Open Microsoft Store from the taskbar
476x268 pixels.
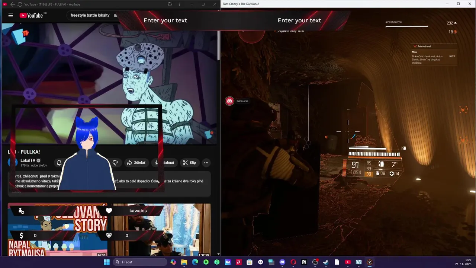coord(250,262)
